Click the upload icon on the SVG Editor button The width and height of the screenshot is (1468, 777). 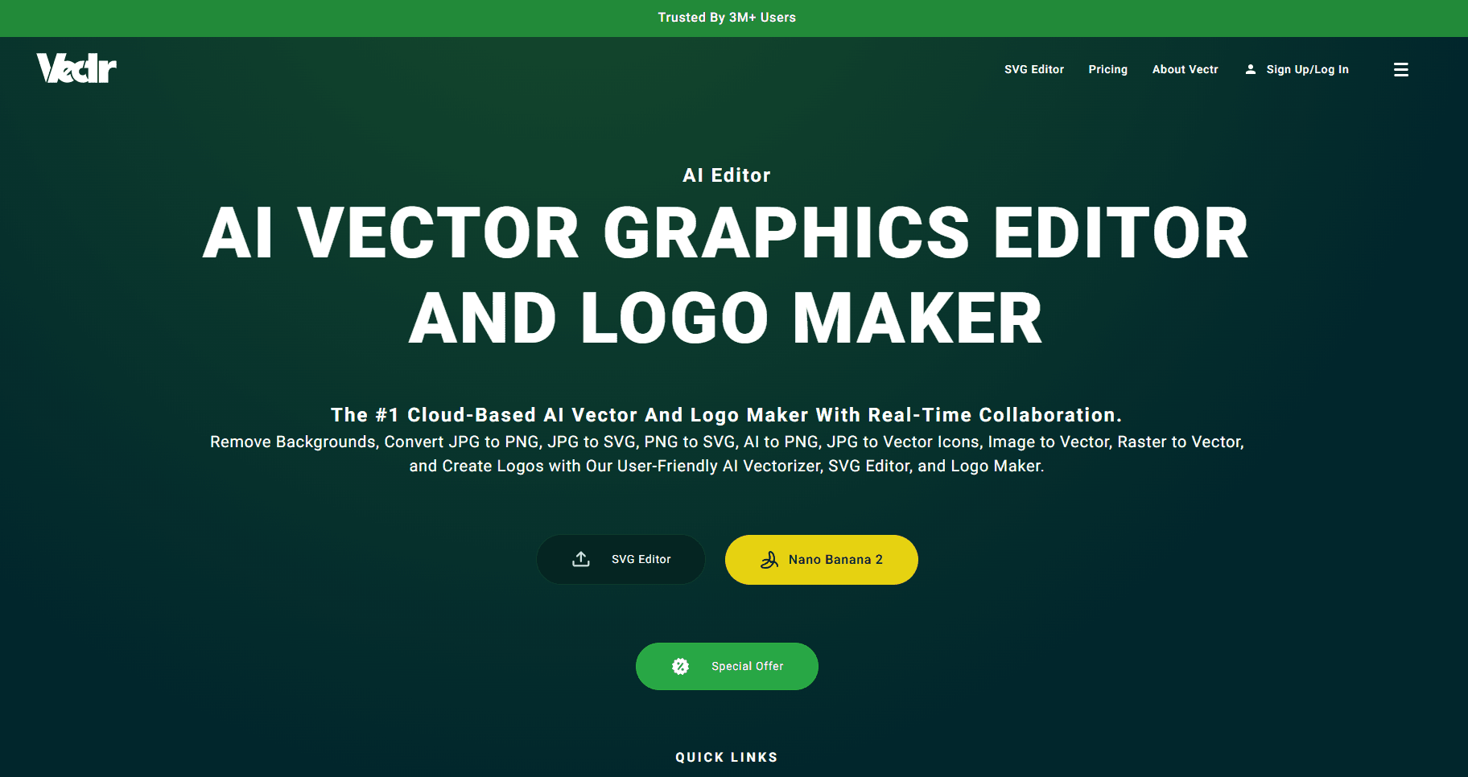pos(581,559)
